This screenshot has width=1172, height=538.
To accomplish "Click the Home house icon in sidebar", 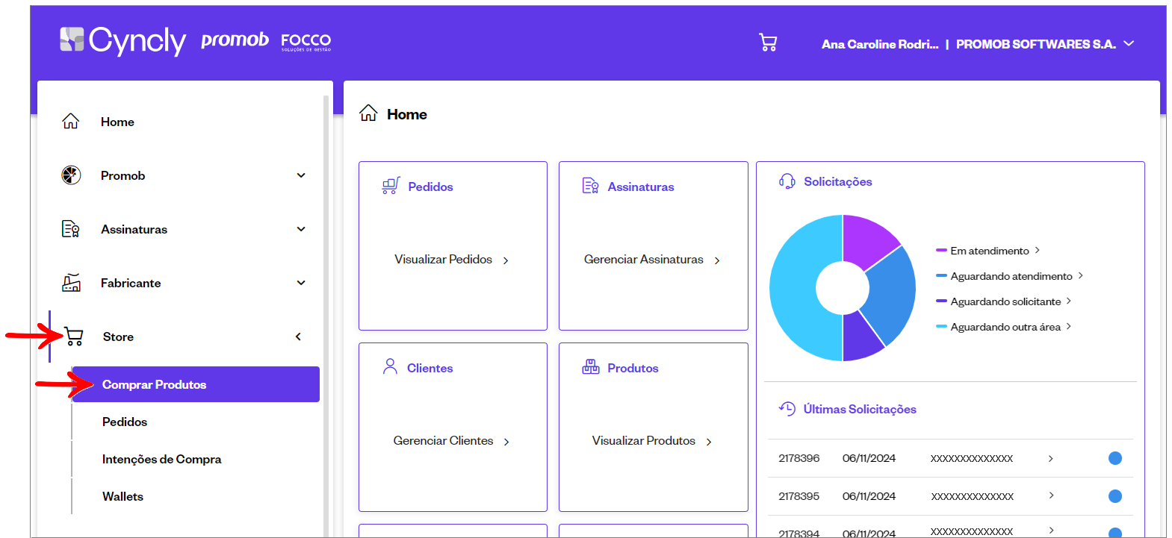I will (x=70, y=121).
